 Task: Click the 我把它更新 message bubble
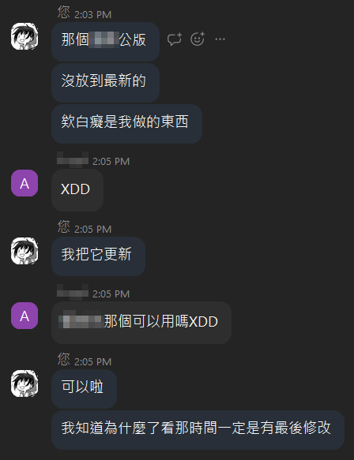(99, 256)
